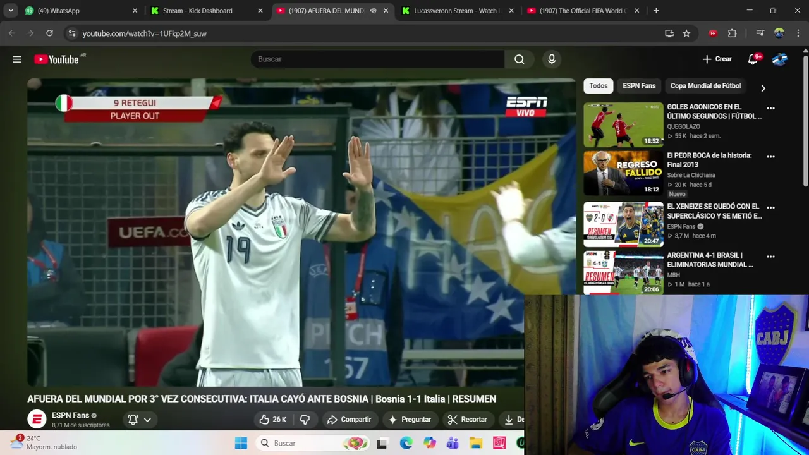Open the red fast-forward extension icon
This screenshot has height=455, width=809.
[713, 33]
